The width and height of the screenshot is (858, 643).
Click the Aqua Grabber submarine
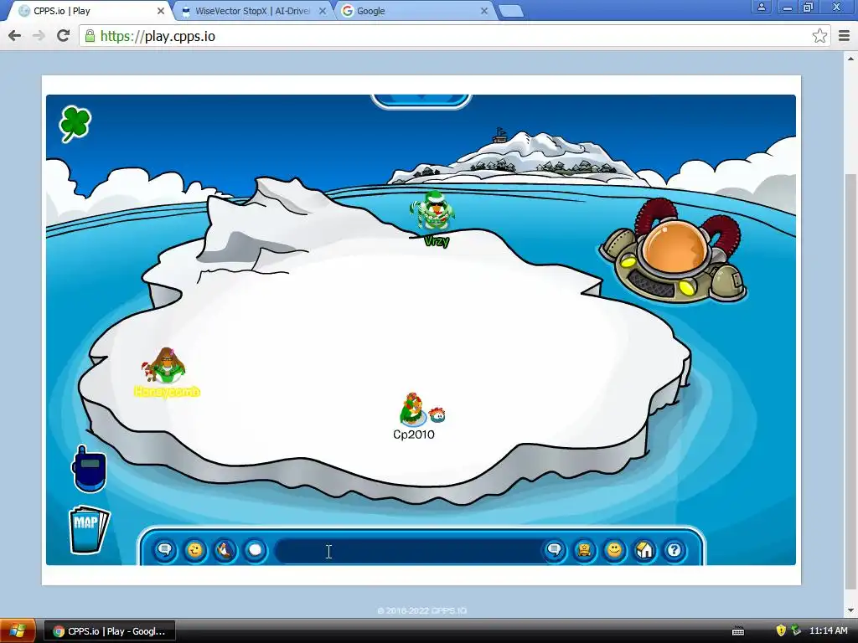[675, 253]
